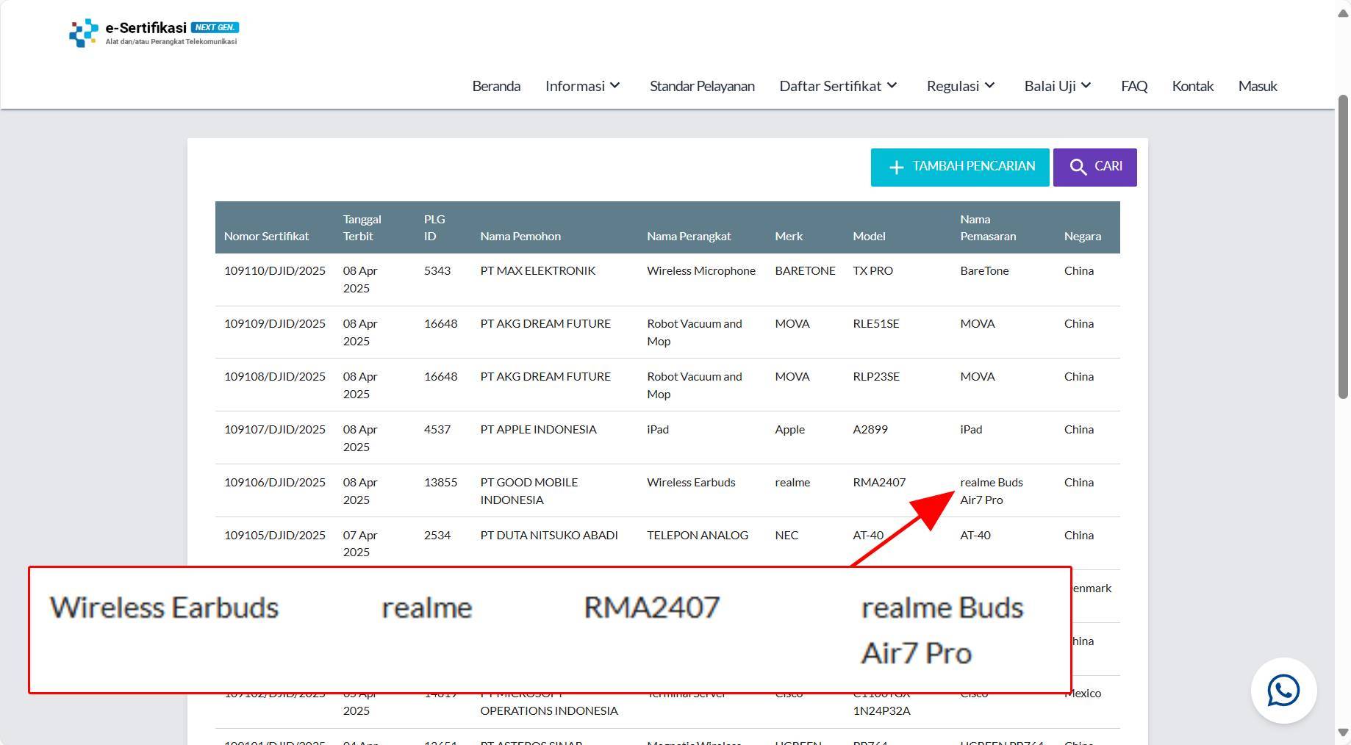Open the Kontak page
The image size is (1351, 745).
click(x=1192, y=86)
